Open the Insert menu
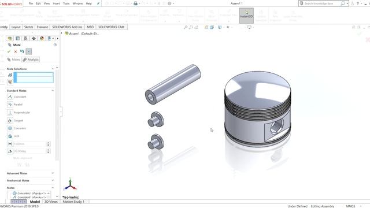370x208 pixels. coord(57,3)
